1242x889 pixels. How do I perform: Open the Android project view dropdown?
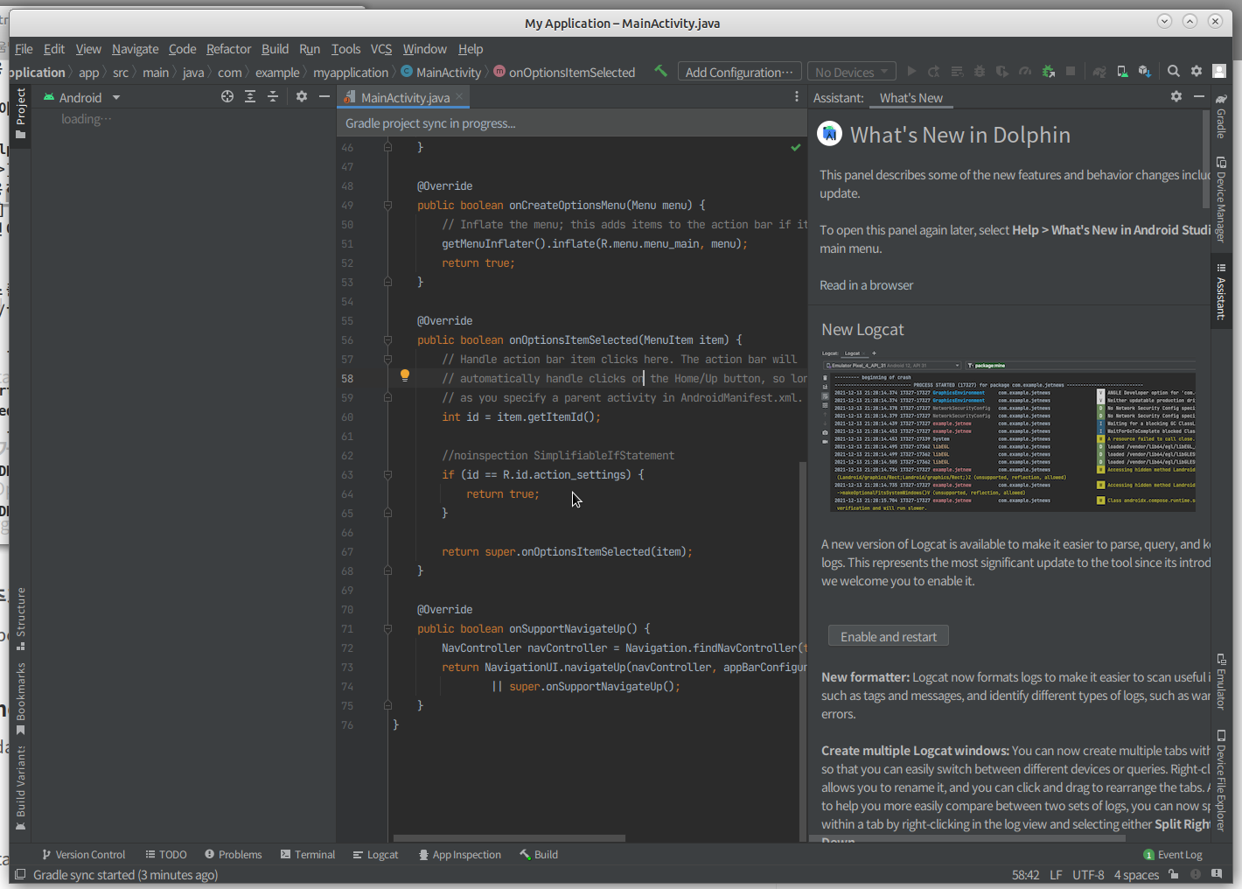(x=81, y=98)
